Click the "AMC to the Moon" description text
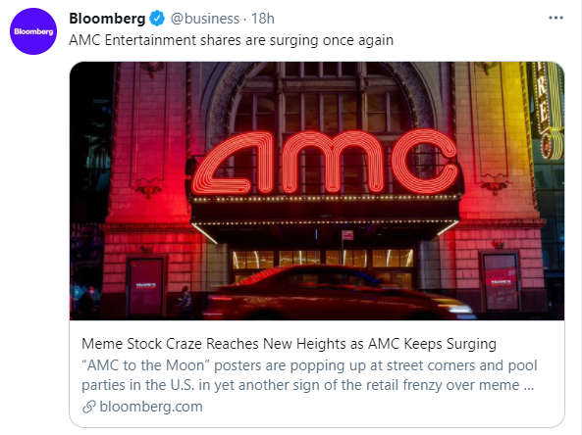This screenshot has height=435, width=582. [x=309, y=375]
